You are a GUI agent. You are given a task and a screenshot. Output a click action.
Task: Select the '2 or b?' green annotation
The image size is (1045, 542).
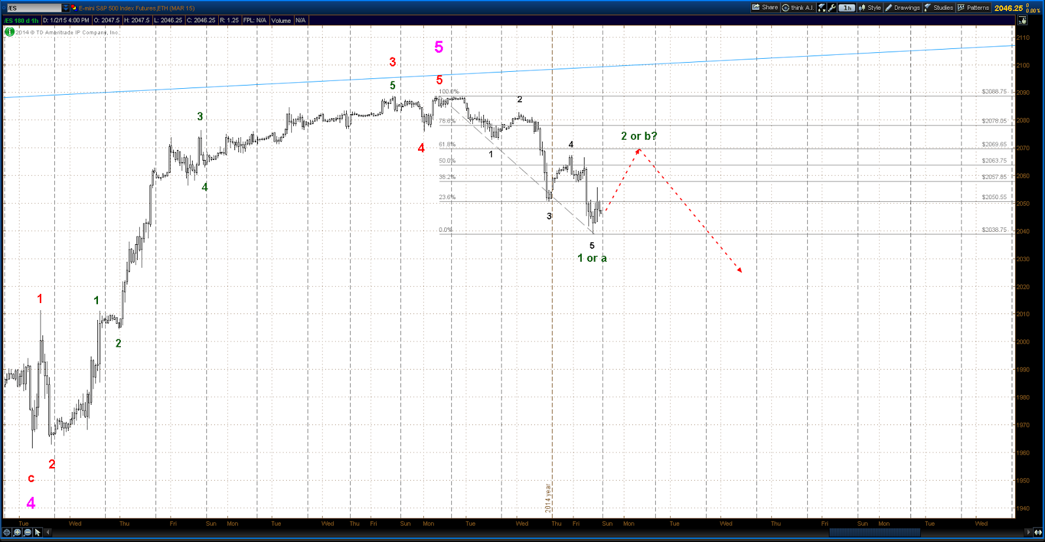pyautogui.click(x=639, y=136)
